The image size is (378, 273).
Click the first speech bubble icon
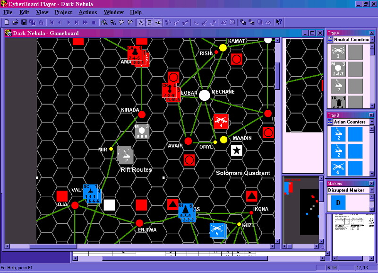pos(121,22)
